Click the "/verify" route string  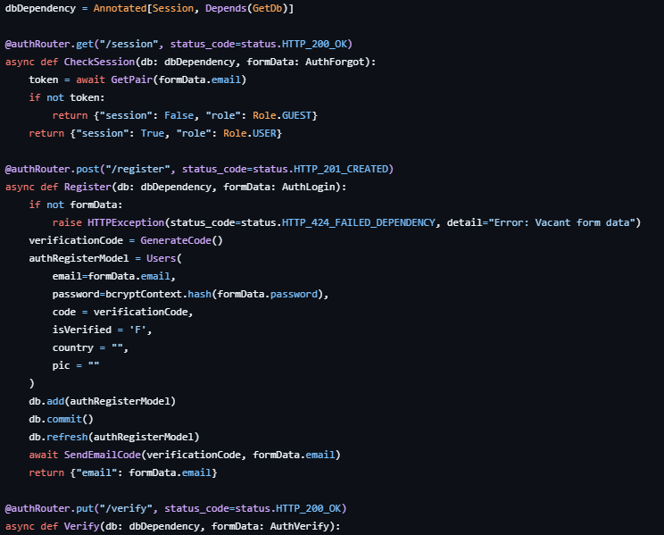[x=126, y=508]
